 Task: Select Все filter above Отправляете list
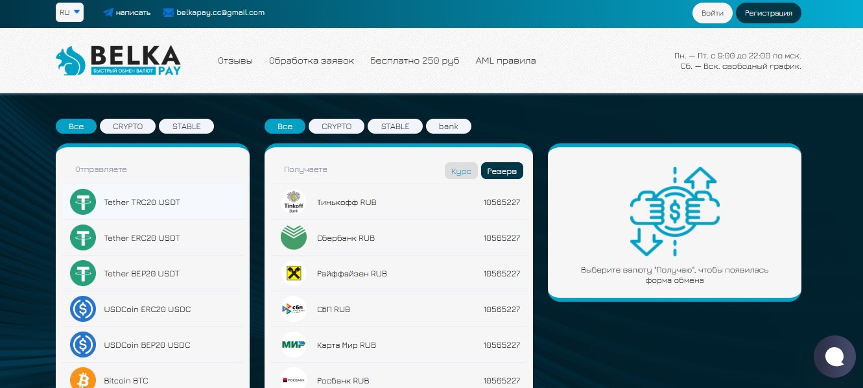click(x=77, y=127)
